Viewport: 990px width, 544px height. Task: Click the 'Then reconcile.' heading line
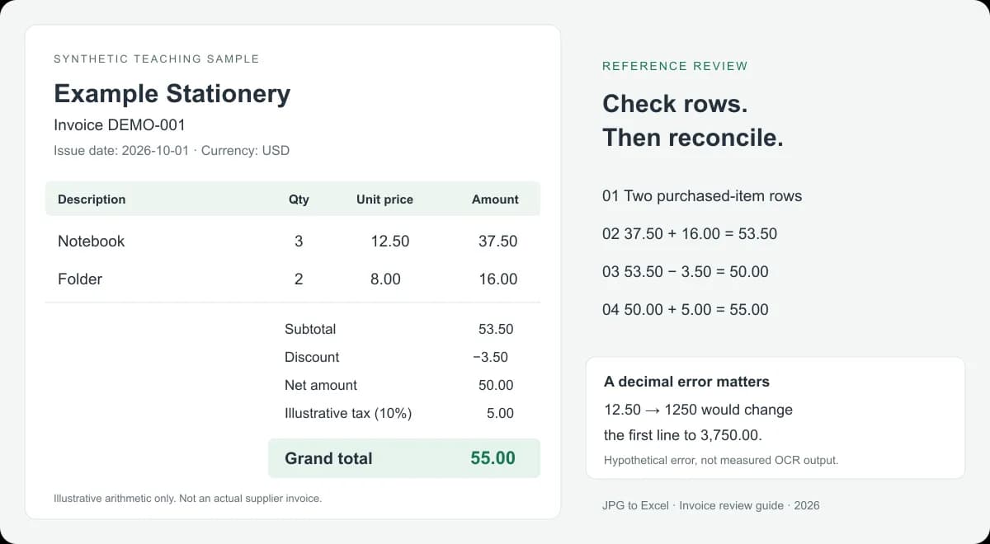pyautogui.click(x=693, y=138)
